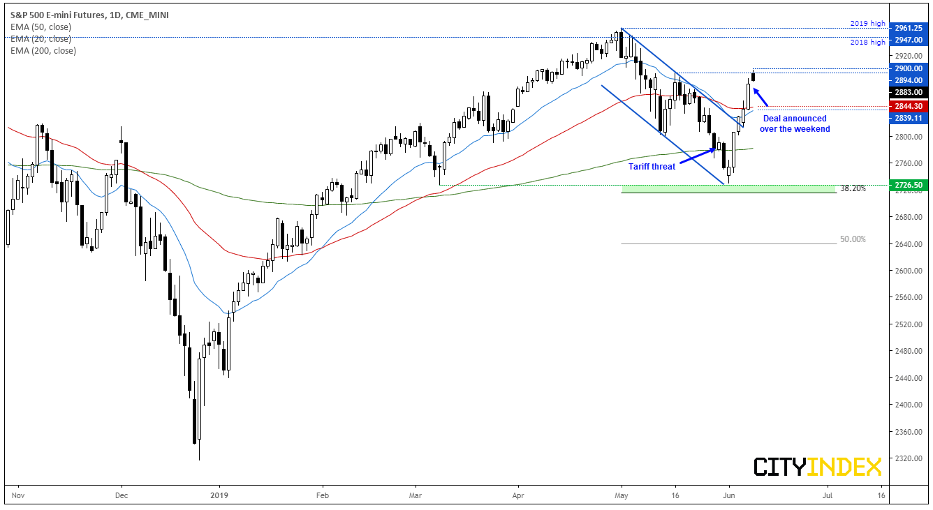Screen dimensions: 933x510
Task: Click the 2800.00 price axis value
Action: coord(909,137)
